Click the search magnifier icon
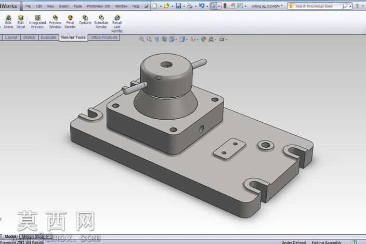 tap(344, 6)
